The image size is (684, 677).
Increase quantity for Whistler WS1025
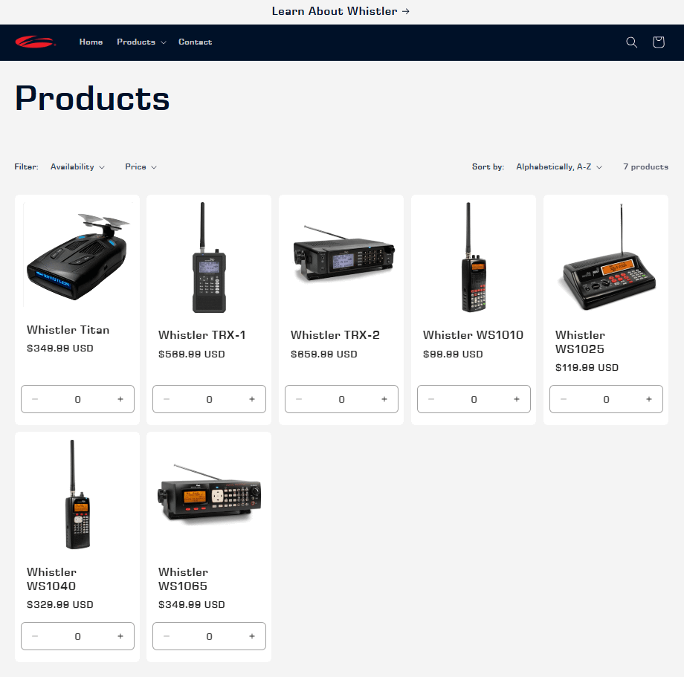(649, 399)
